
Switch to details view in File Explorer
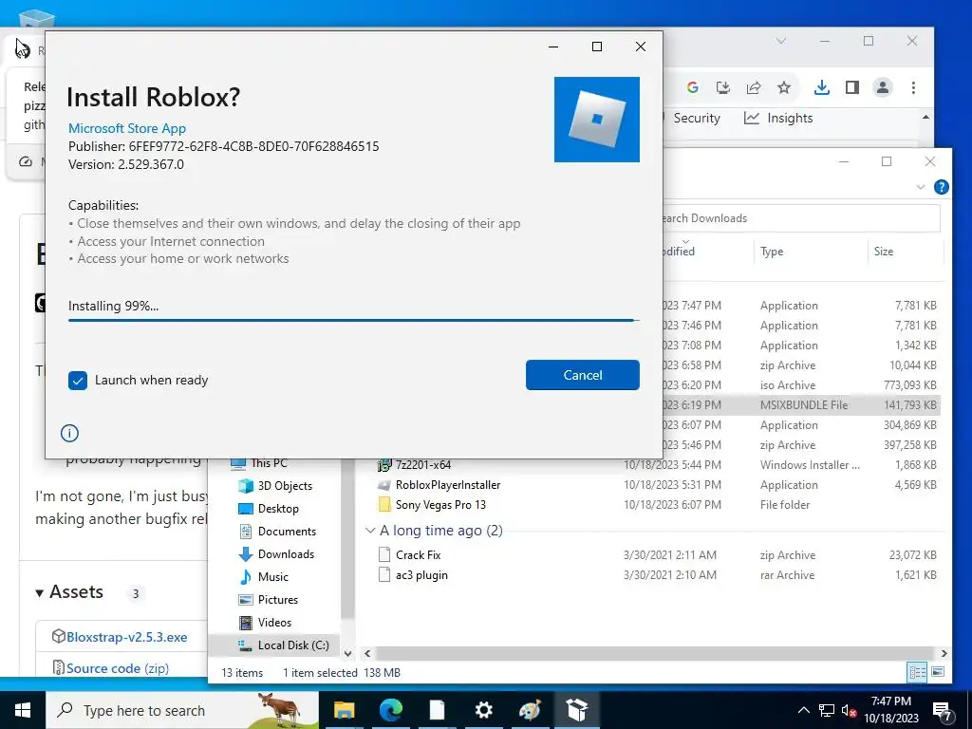(x=917, y=672)
